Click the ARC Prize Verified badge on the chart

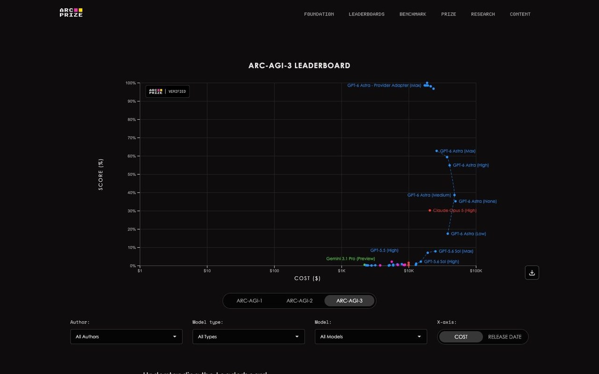pyautogui.click(x=168, y=92)
